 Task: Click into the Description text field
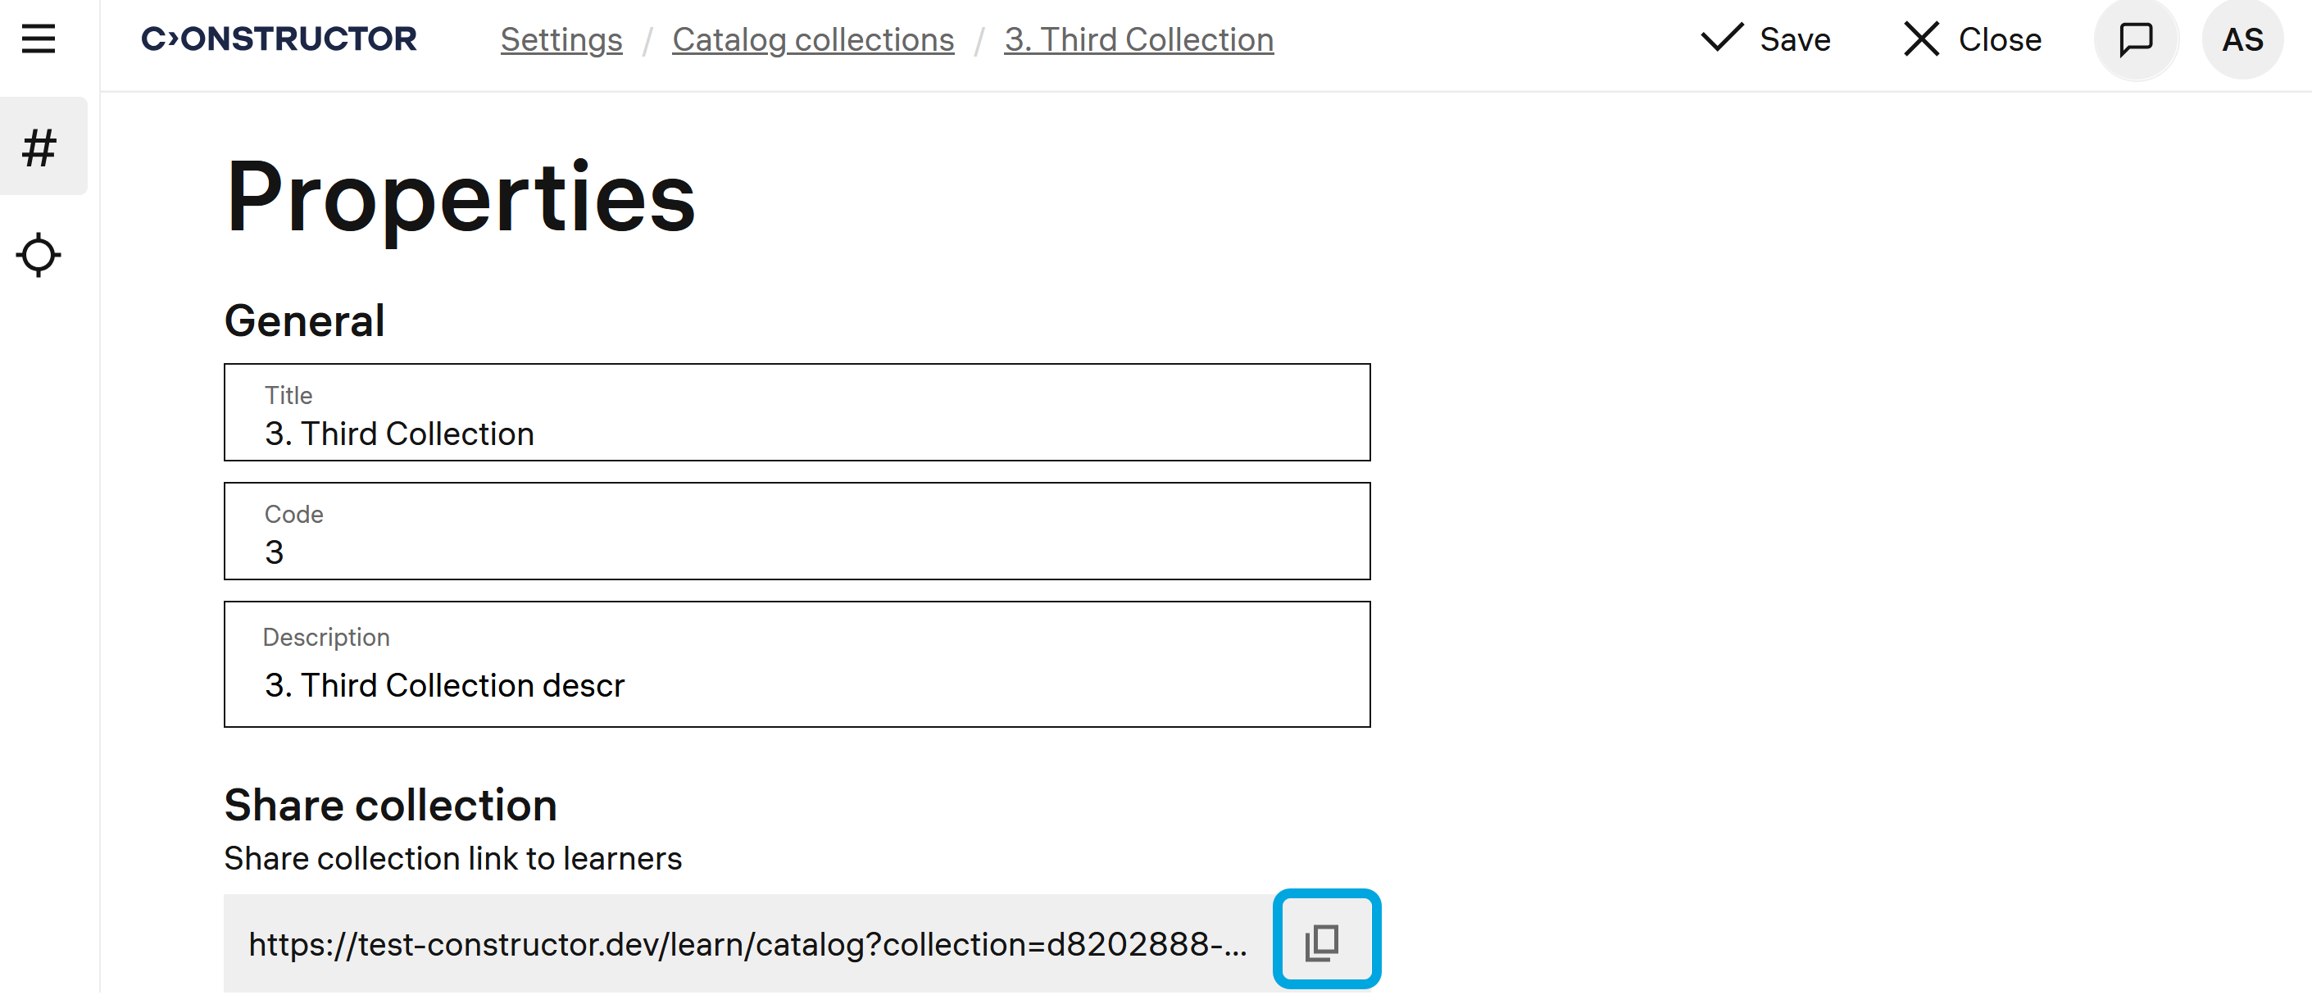coord(796,684)
